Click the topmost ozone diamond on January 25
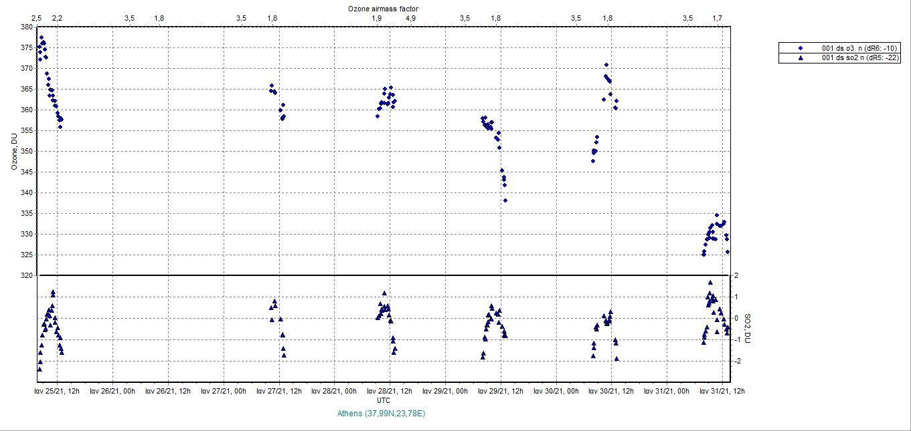 (42, 37)
